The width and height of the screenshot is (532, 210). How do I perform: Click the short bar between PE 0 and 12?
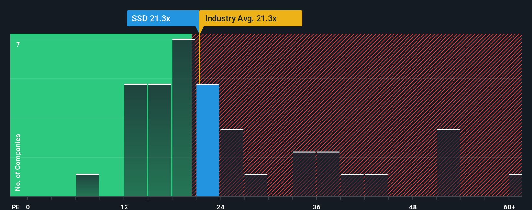point(87,185)
